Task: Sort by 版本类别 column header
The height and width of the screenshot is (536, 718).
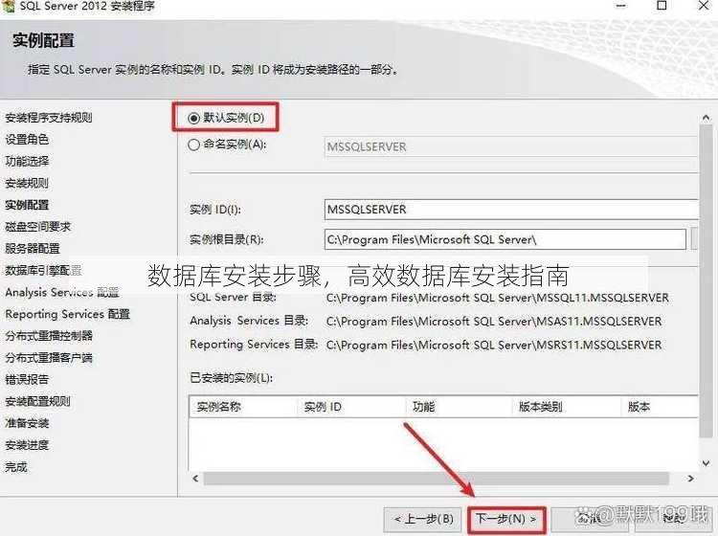Action: pyautogui.click(x=567, y=407)
